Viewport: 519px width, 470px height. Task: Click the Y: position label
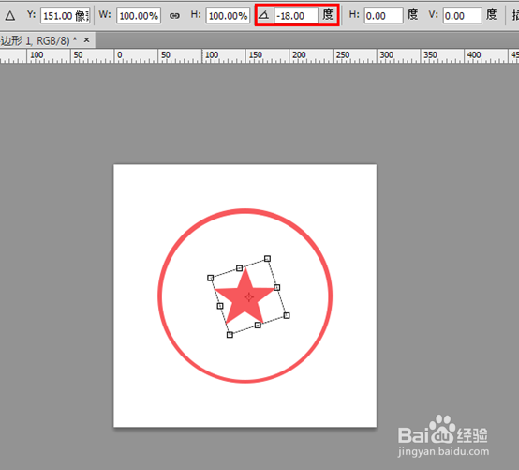coord(31,15)
